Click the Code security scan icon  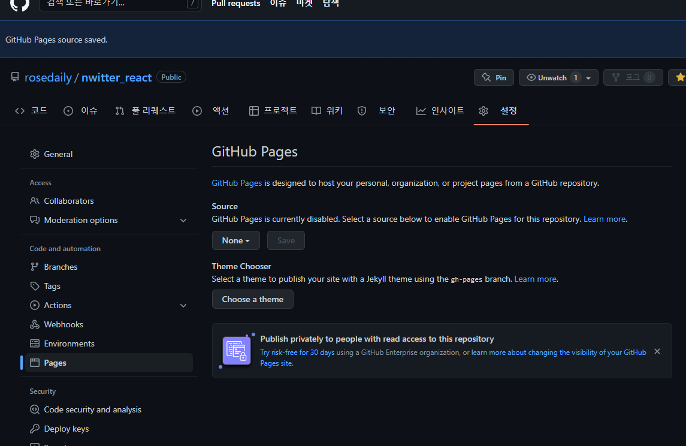pyautogui.click(x=35, y=409)
